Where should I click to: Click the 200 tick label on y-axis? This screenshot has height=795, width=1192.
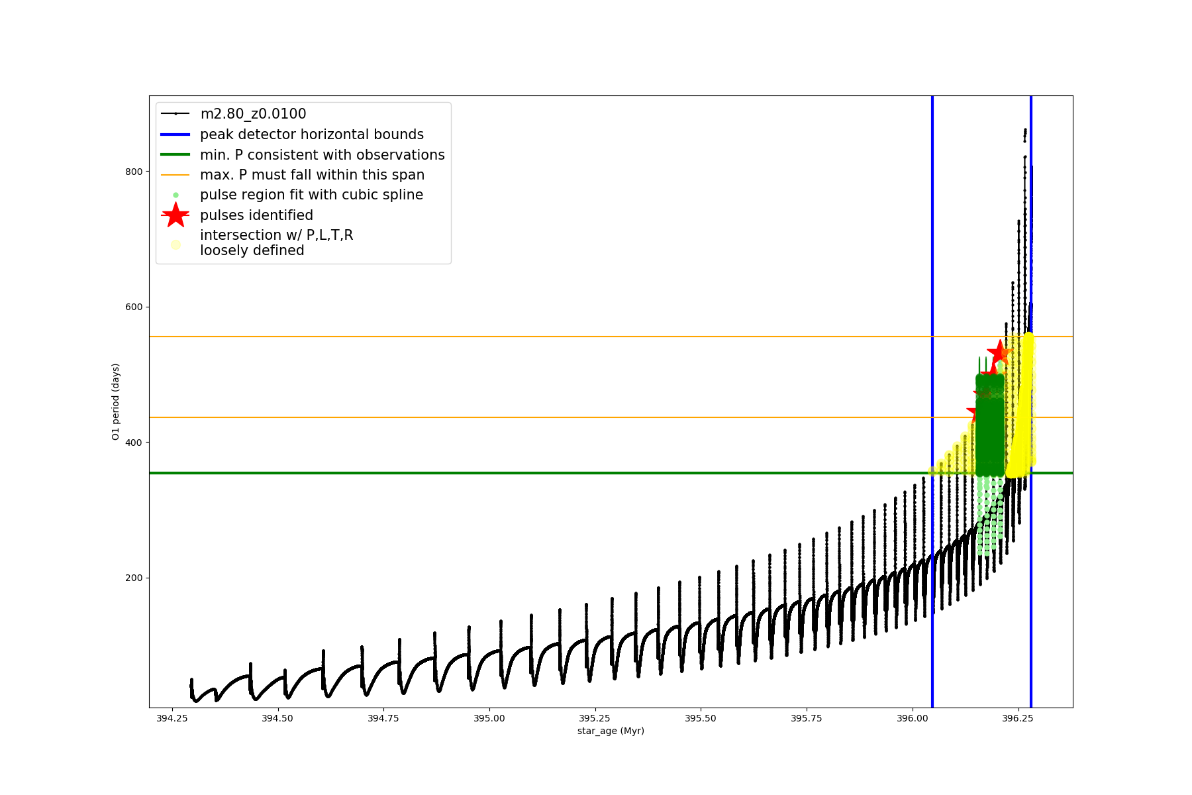(134, 578)
